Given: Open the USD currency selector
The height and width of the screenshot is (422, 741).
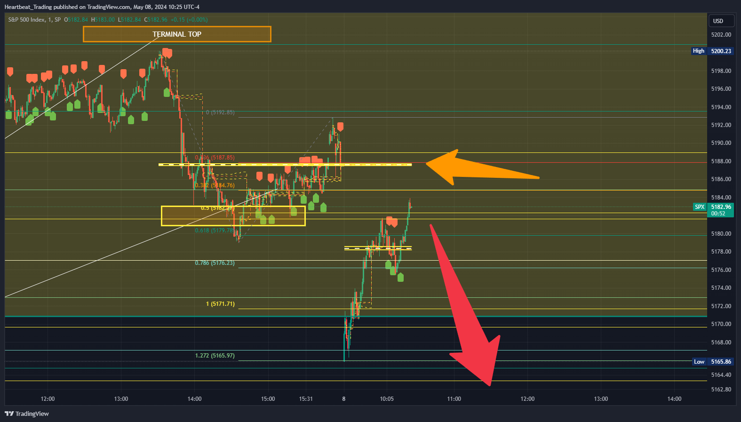Looking at the screenshot, I should (x=721, y=21).
